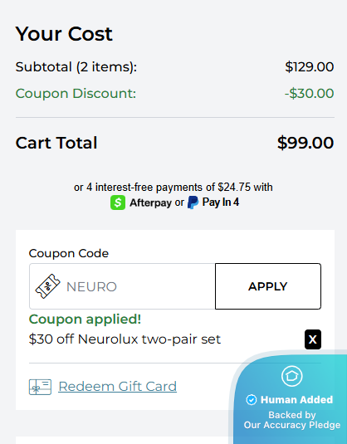Click the gift card icon
Viewport: 347px width, 444px height.
point(40,387)
